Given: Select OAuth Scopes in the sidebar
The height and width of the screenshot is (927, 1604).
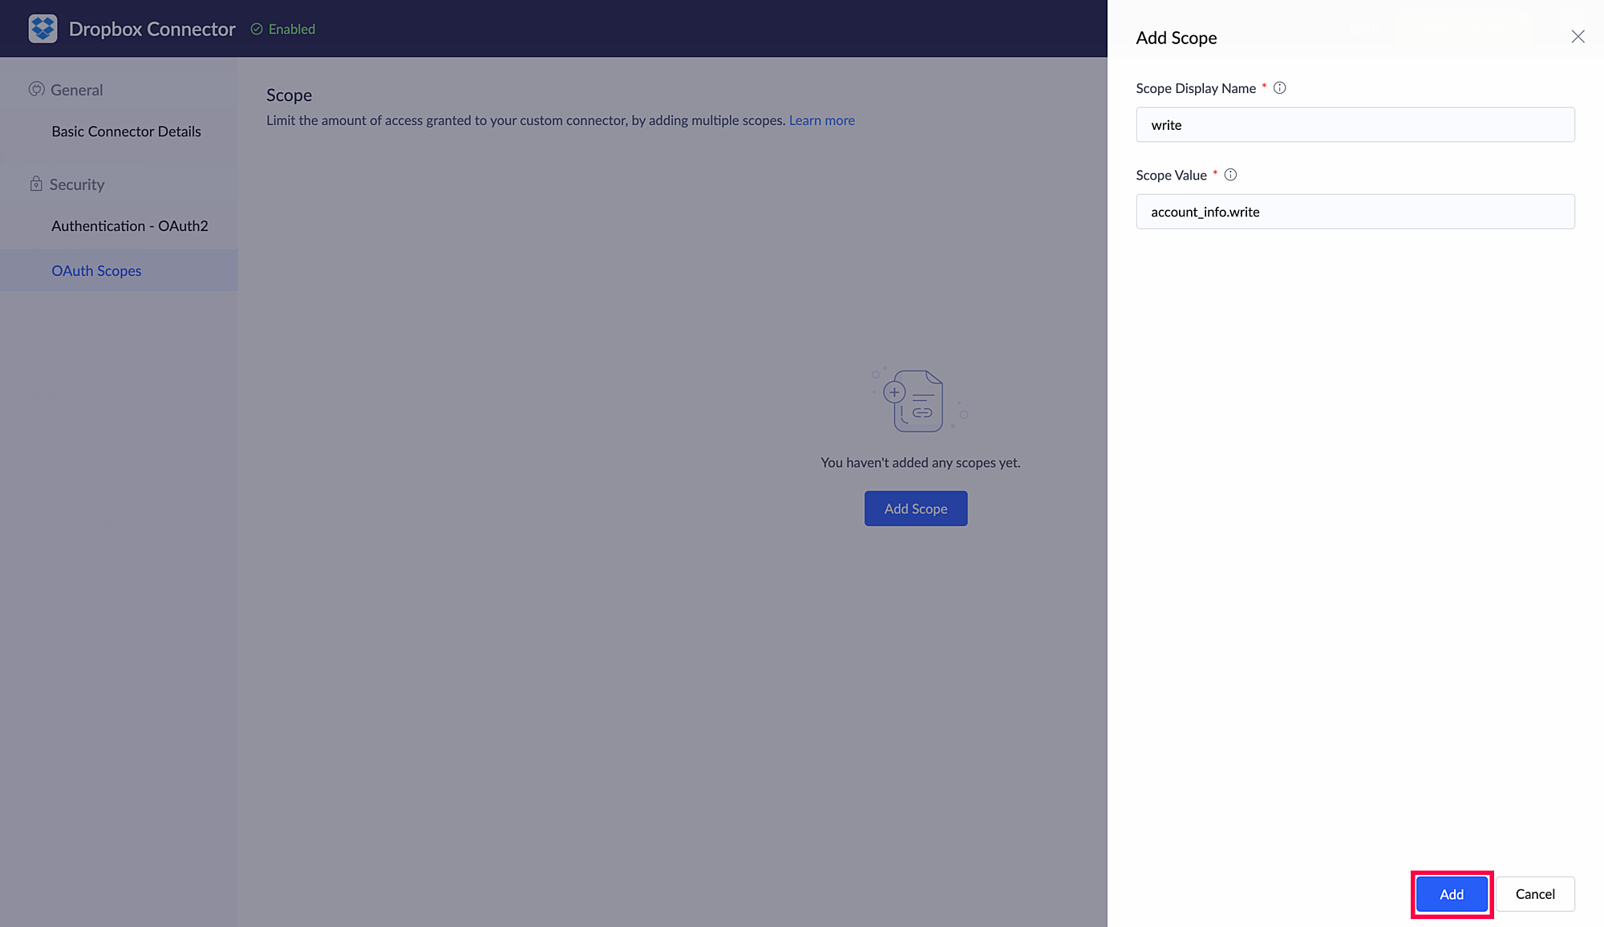Looking at the screenshot, I should click(x=96, y=271).
